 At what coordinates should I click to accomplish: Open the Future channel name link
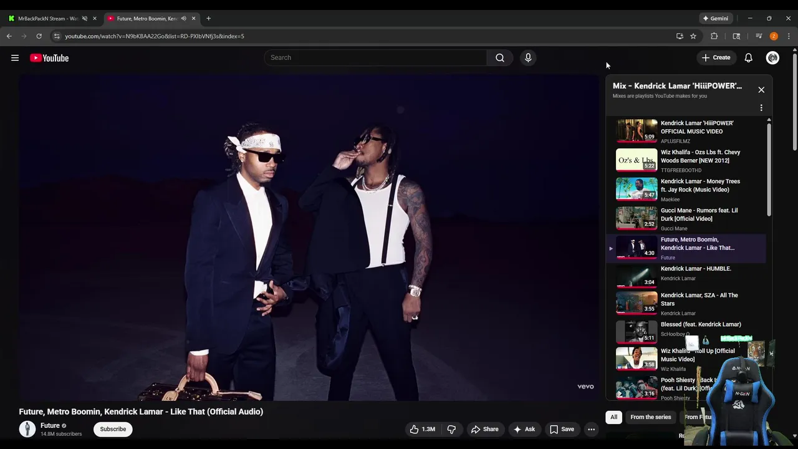pos(50,426)
